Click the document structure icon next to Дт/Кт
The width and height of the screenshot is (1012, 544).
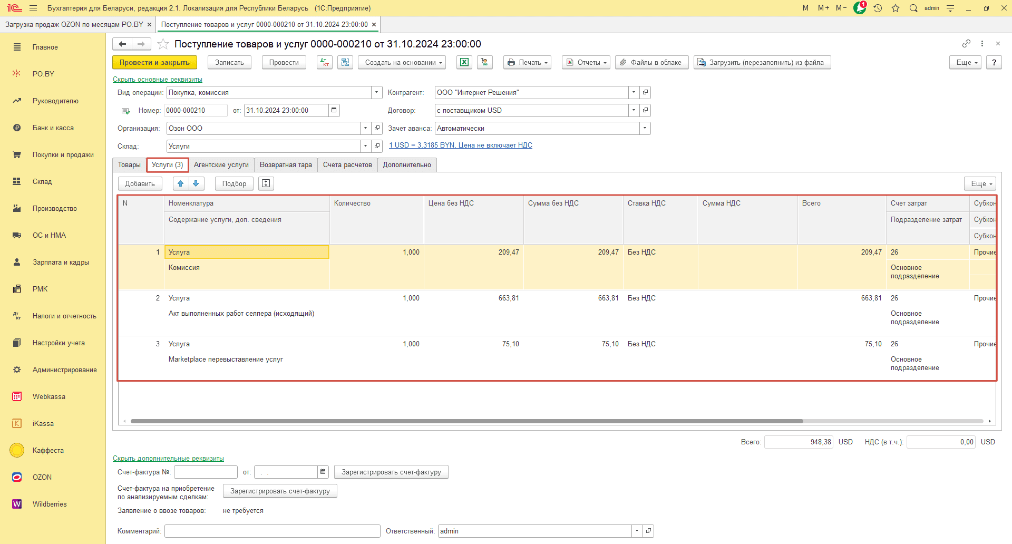coord(345,62)
